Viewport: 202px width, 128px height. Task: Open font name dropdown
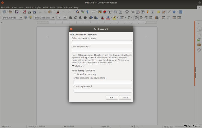click(x=53, y=18)
